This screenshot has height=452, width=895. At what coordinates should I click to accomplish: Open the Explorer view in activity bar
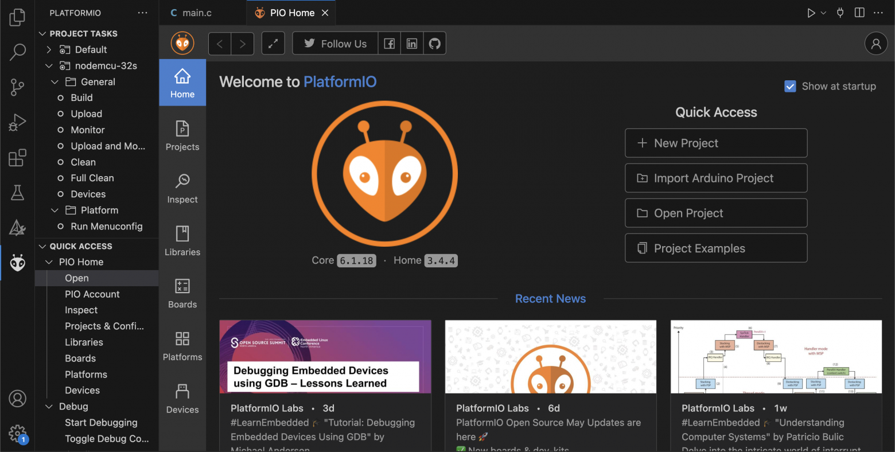(x=17, y=17)
